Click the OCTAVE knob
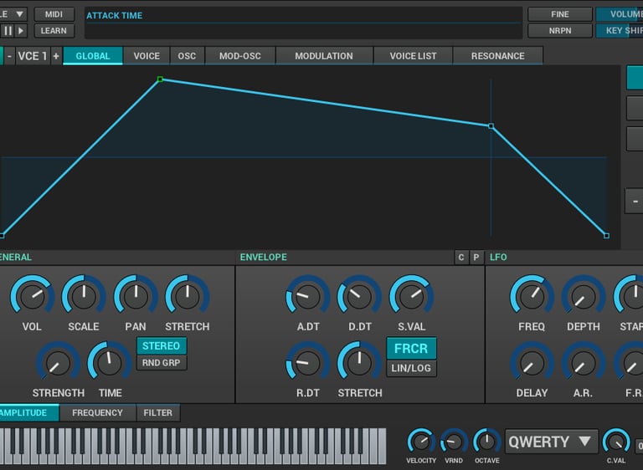643x470 pixels. (x=486, y=442)
